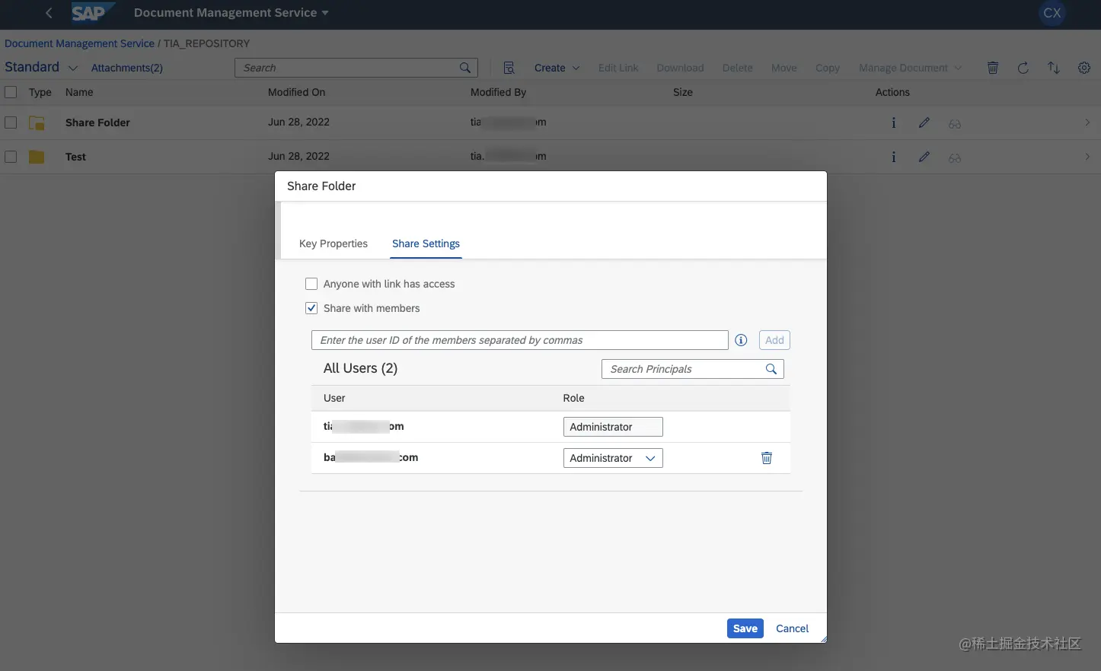Click the shared folder type icon

point(37,122)
